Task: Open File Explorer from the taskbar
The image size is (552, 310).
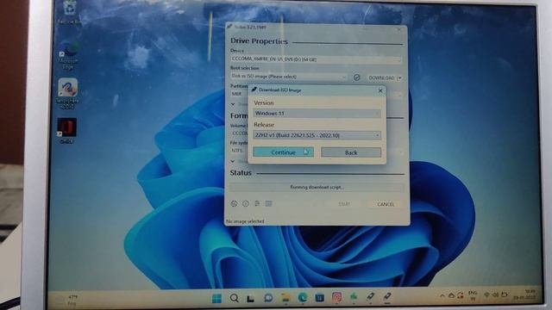Action: coord(285,298)
